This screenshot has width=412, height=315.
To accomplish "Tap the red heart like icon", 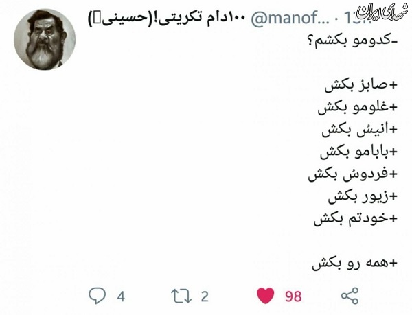I will click(x=265, y=296).
